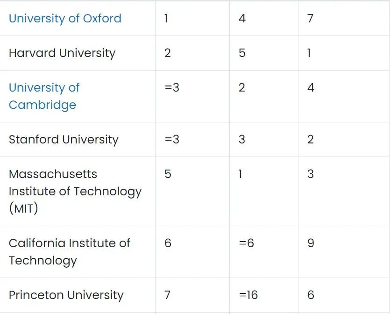Open the University of Cambridge link
The image size is (390, 314).
tap(44, 96)
